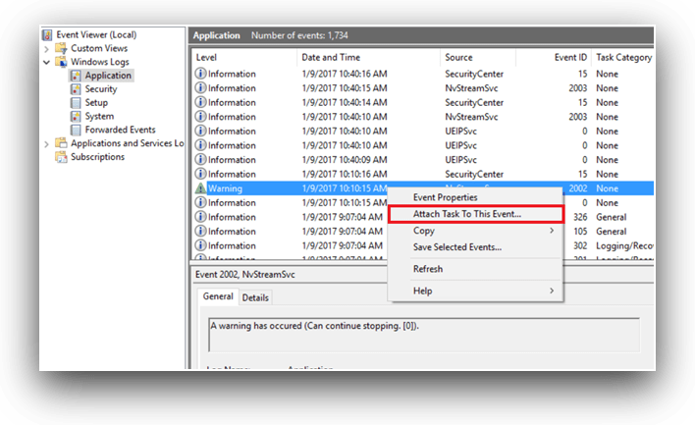Click the Subscriptions icon in tree

coord(62,157)
